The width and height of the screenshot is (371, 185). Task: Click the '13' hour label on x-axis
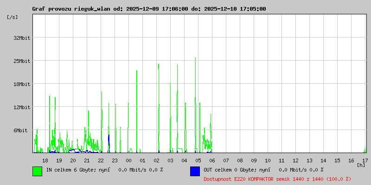coord(309,160)
